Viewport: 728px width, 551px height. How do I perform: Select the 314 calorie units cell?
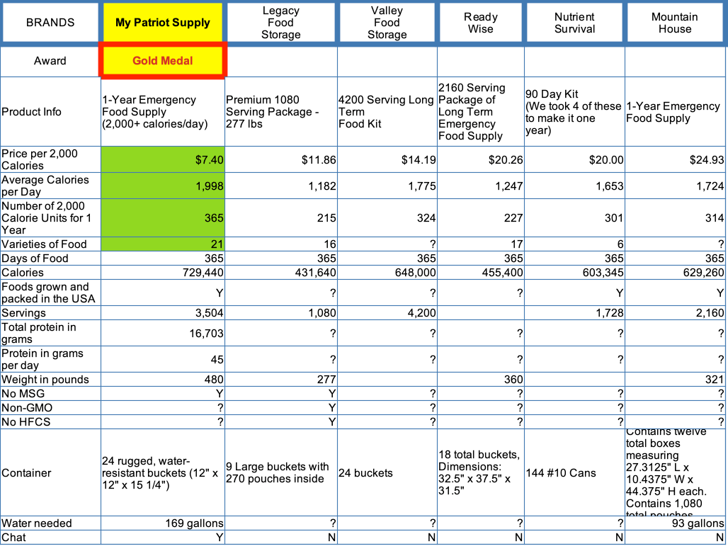click(x=675, y=217)
